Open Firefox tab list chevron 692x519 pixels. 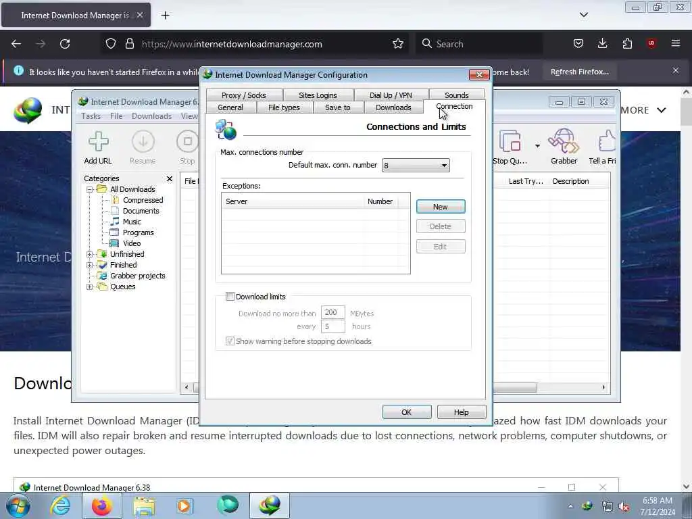click(583, 15)
